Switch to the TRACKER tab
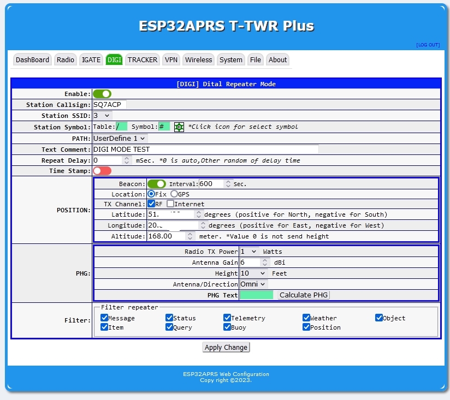The width and height of the screenshot is (450, 400). pos(143,60)
